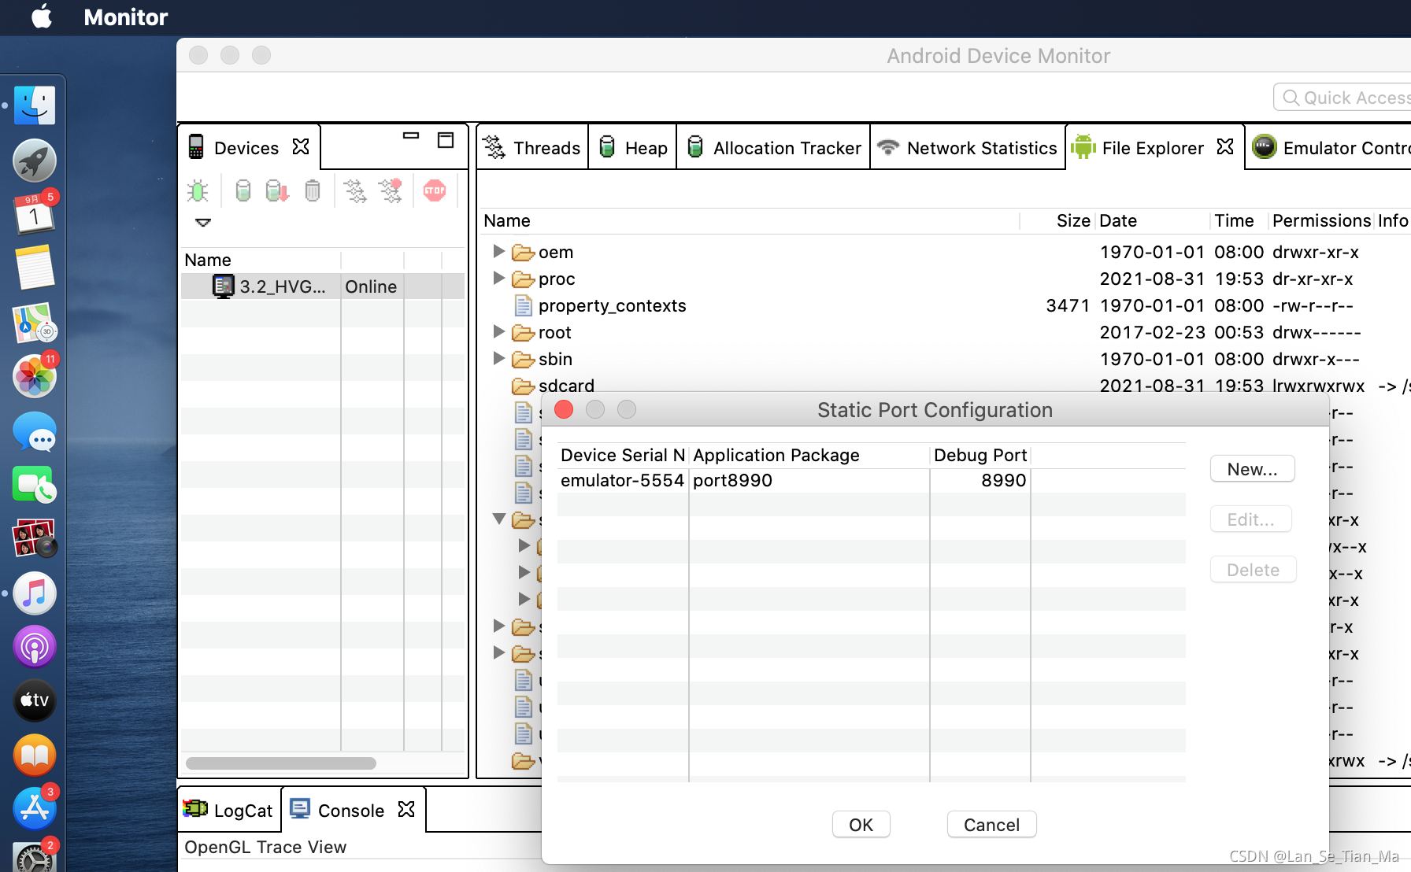Click the sbin folder icon
The height and width of the screenshot is (872, 1411).
523,360
